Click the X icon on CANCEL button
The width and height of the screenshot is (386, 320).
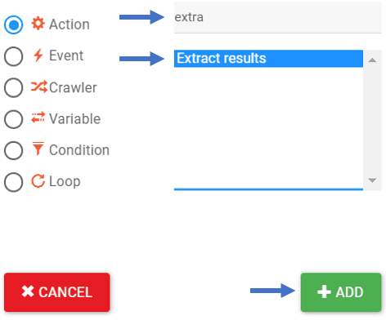click(28, 291)
